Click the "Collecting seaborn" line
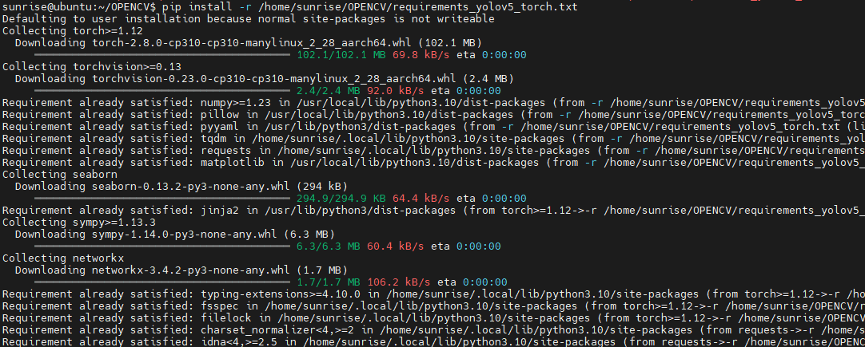Viewport: 865px width, 347px height. coord(60,174)
